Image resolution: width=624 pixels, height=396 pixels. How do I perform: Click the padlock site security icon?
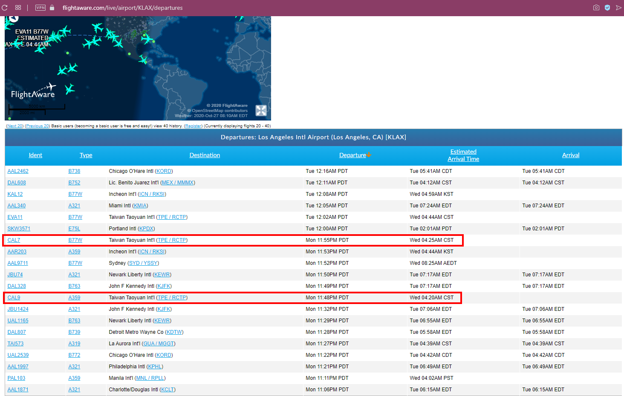point(52,8)
